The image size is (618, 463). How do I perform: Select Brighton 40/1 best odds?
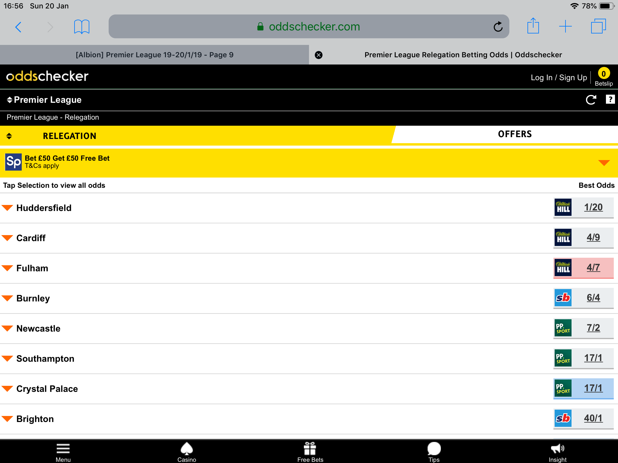click(593, 418)
